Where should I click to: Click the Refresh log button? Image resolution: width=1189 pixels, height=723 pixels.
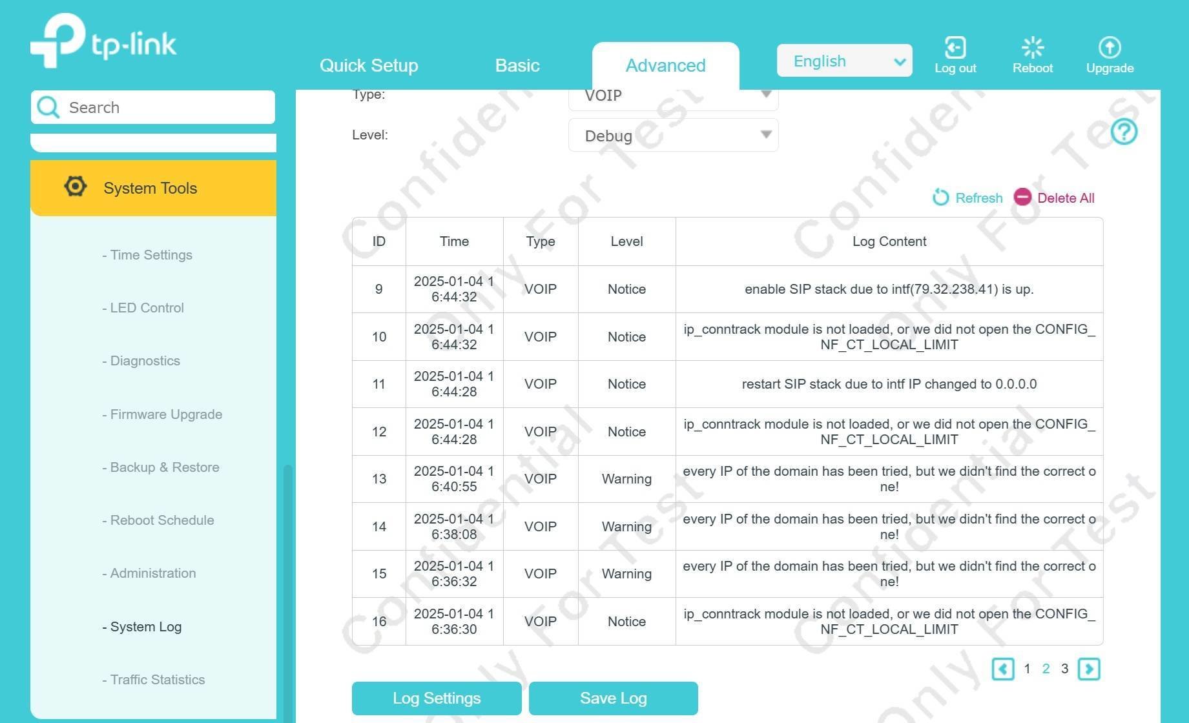click(967, 198)
